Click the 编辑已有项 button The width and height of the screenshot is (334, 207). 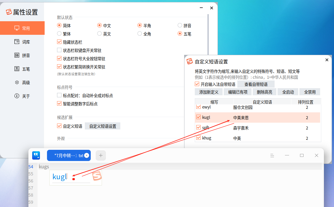(238, 92)
